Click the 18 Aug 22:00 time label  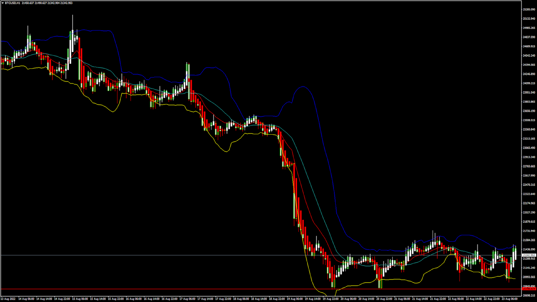pos(277,299)
